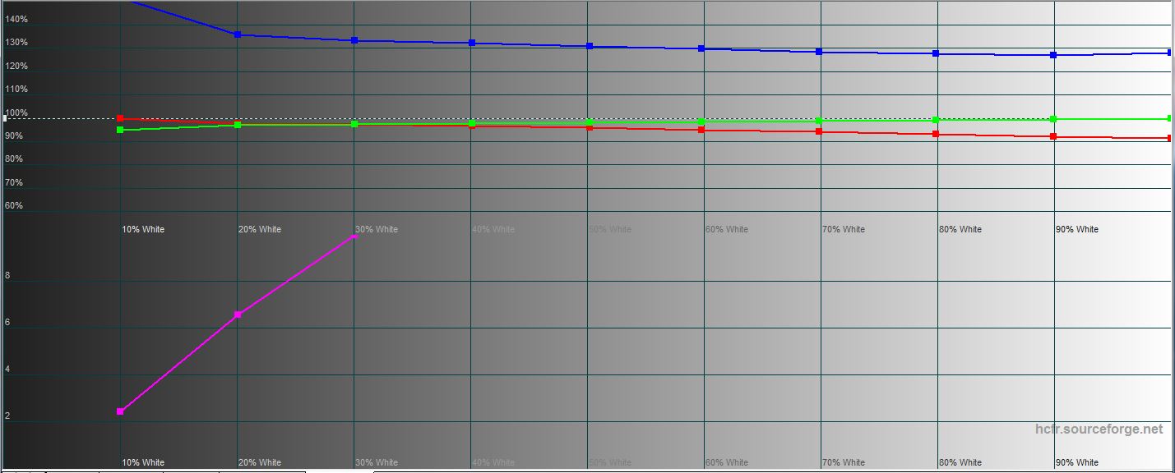Screen dimensions: 1175x473
Task: Open the hcfr.sourceforge.net watermark link
Action: 1099,429
